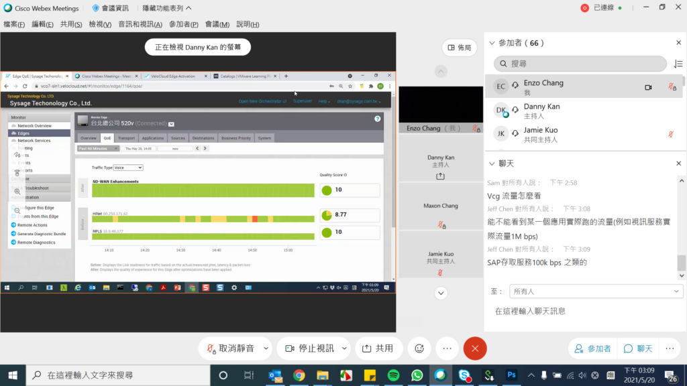Open Photoshop from the Windows taskbar

tap(511, 375)
